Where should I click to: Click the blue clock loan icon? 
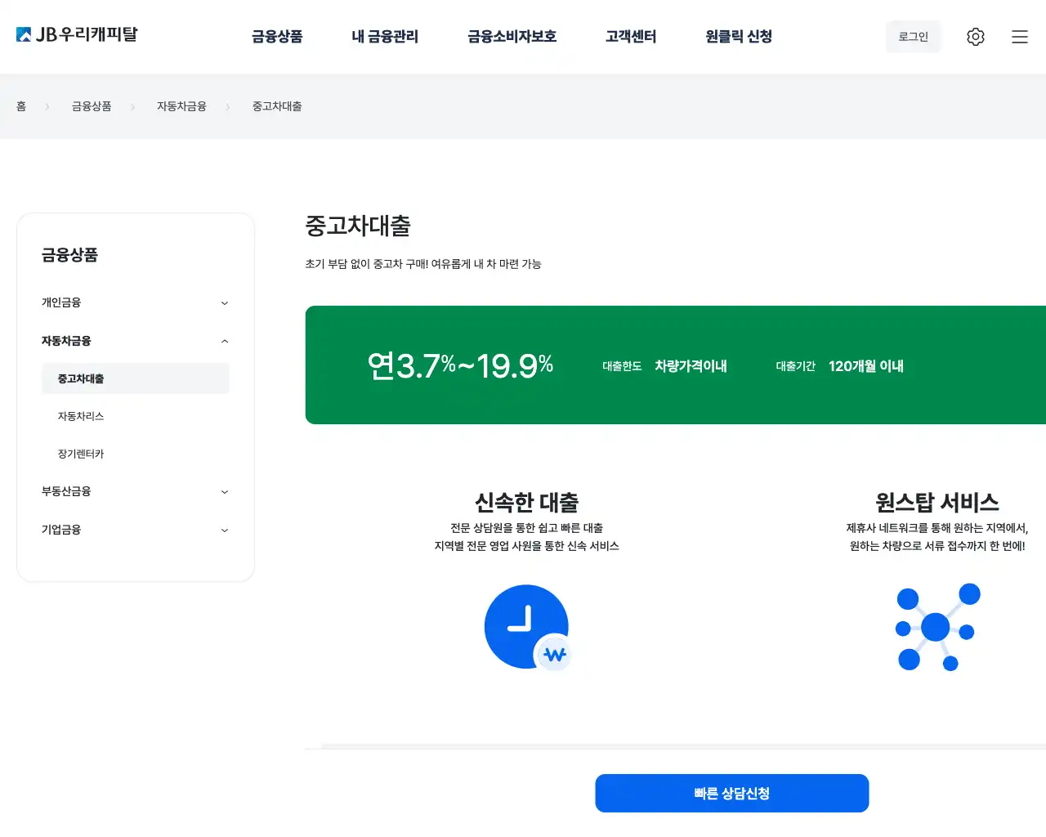point(527,627)
